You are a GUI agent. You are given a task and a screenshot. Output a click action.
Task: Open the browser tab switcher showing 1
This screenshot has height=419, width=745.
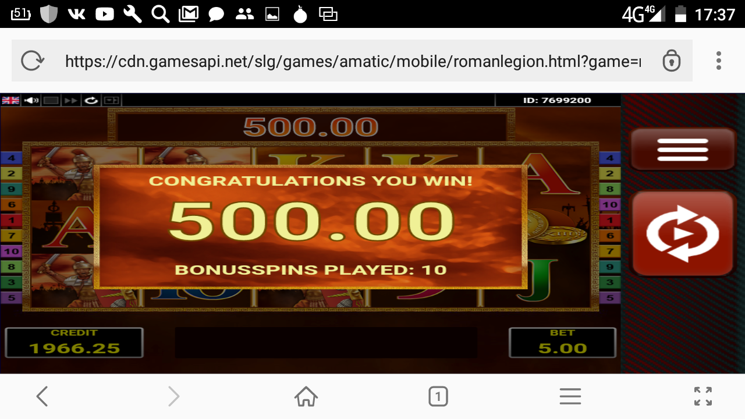coord(438,396)
